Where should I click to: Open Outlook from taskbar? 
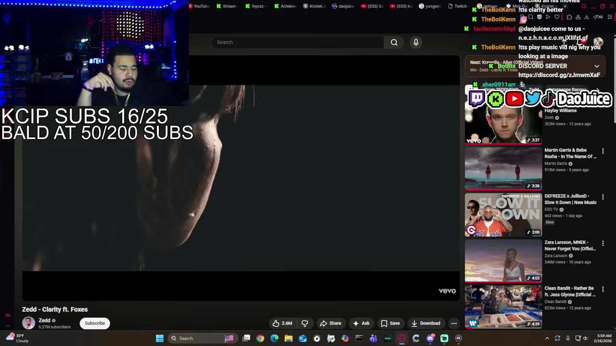click(x=303, y=338)
